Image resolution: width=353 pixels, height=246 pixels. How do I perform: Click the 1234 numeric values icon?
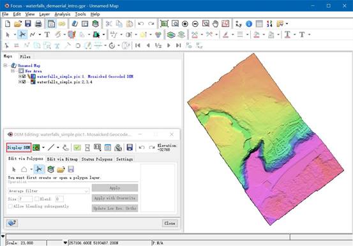(x=269, y=24)
